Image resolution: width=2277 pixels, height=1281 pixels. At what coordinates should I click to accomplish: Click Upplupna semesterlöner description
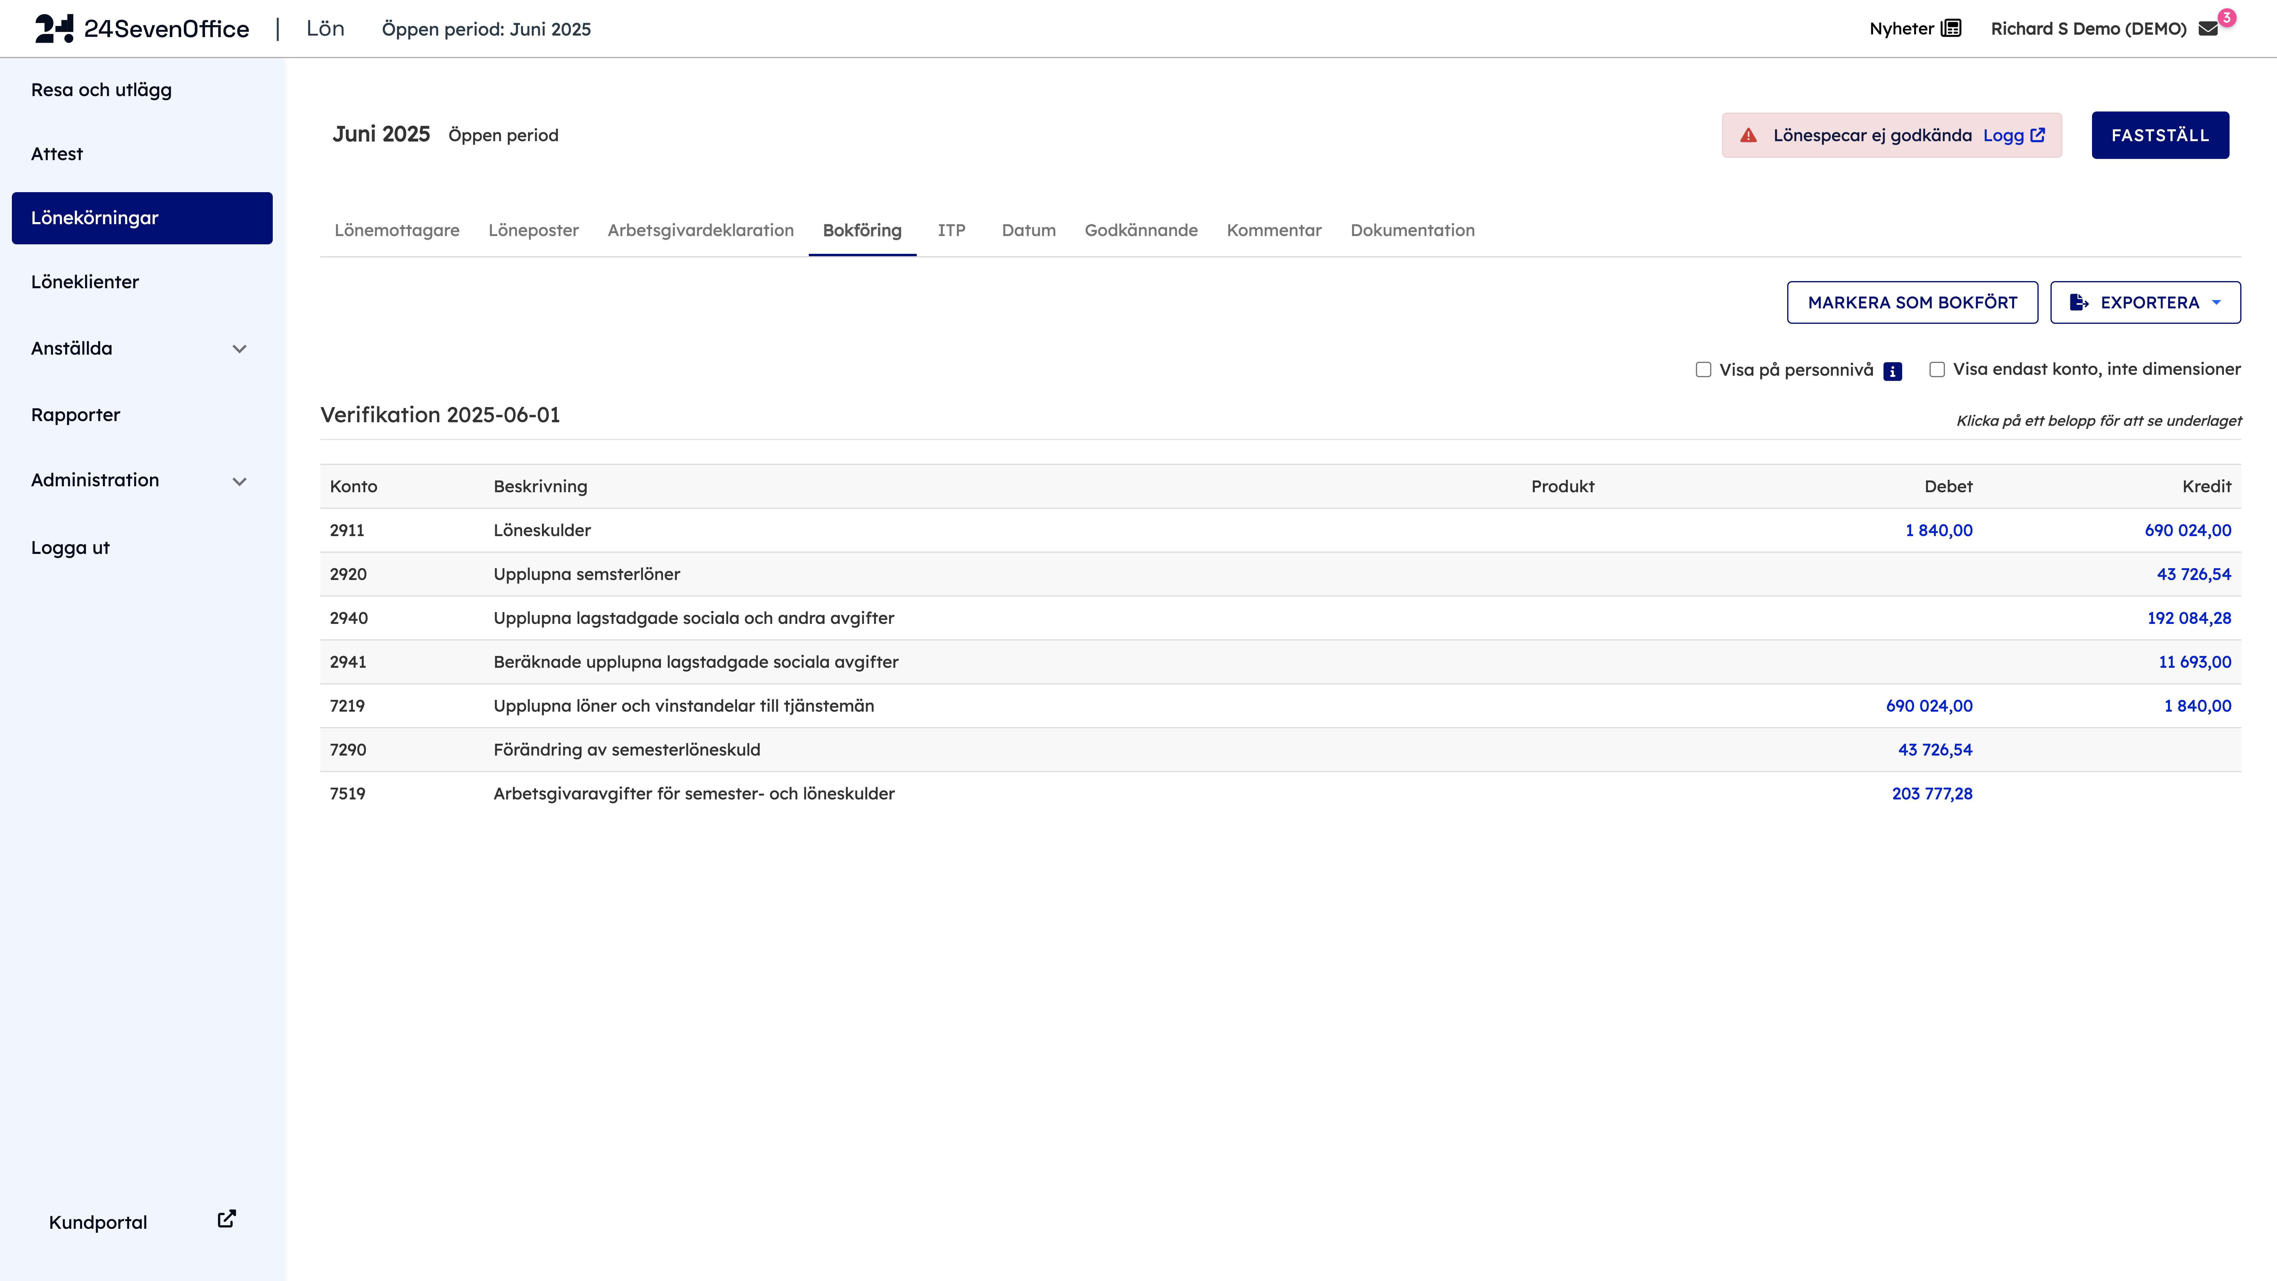tap(587, 575)
